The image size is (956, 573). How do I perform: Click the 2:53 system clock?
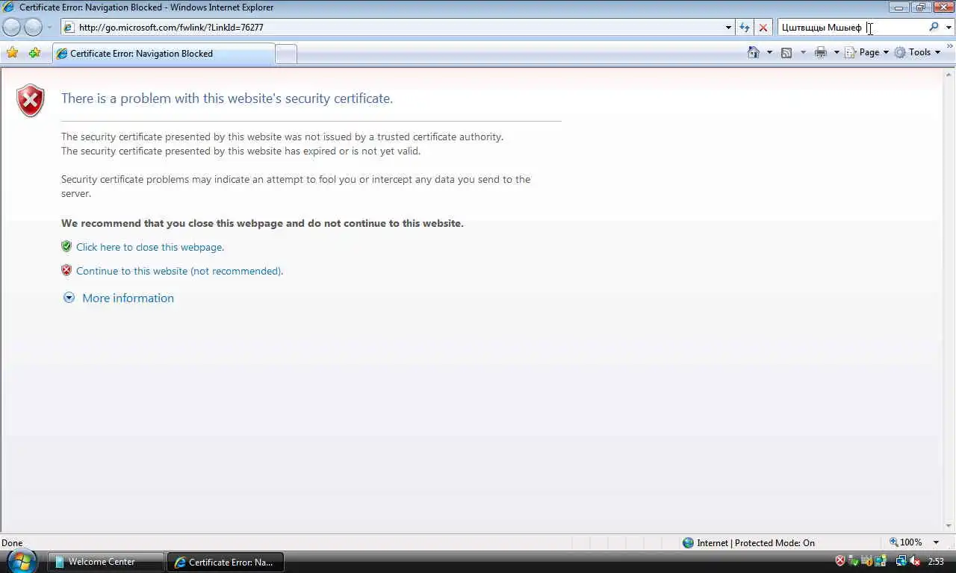click(x=936, y=562)
